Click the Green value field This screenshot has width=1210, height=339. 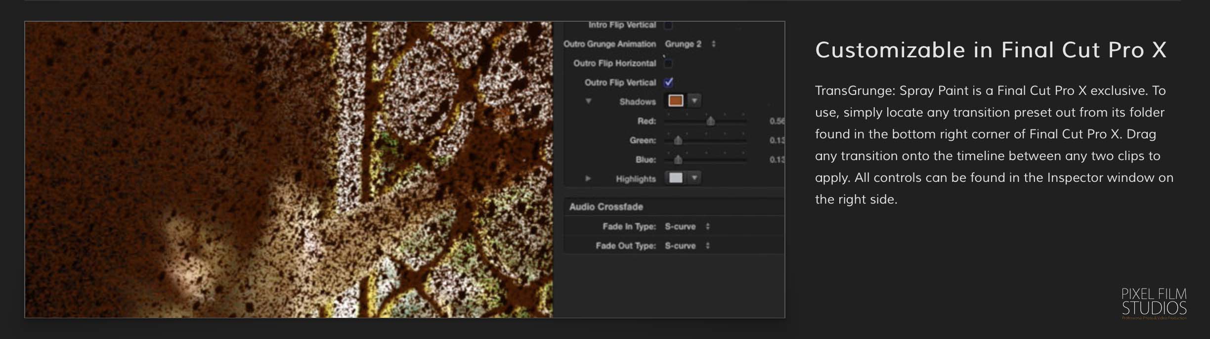pyautogui.click(x=777, y=140)
